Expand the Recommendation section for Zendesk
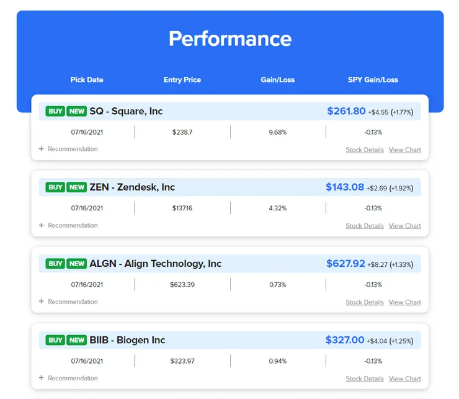 pyautogui.click(x=68, y=225)
